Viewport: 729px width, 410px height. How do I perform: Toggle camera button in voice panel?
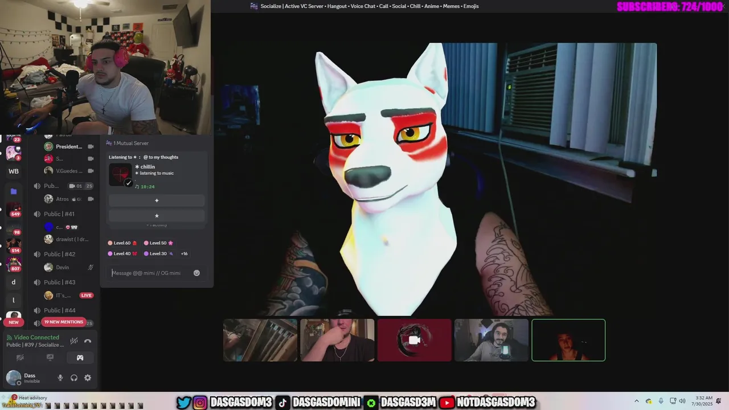(x=20, y=358)
